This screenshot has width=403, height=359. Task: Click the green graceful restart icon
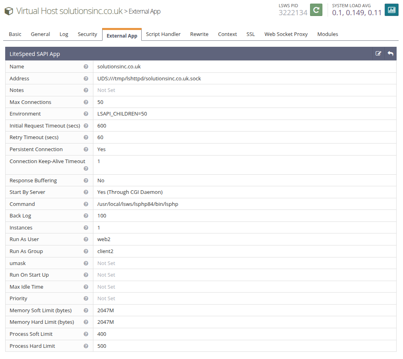[x=316, y=10]
